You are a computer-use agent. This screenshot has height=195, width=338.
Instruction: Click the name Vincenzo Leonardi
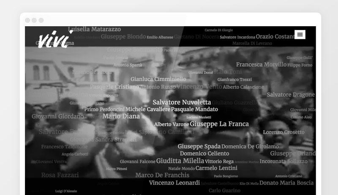pyautogui.click(x=174, y=183)
